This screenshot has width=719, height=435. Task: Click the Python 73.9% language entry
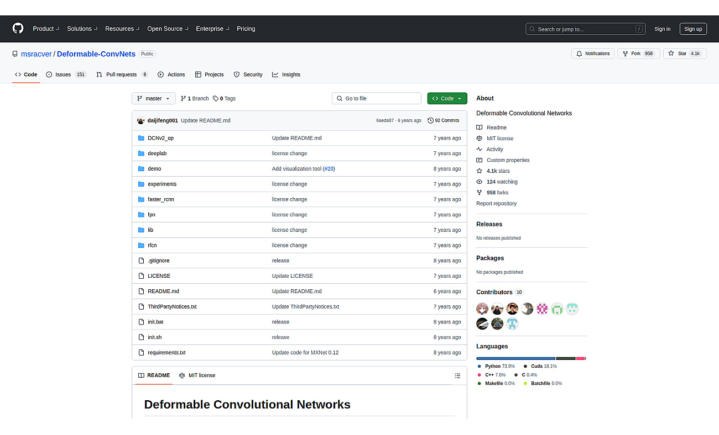coord(497,367)
